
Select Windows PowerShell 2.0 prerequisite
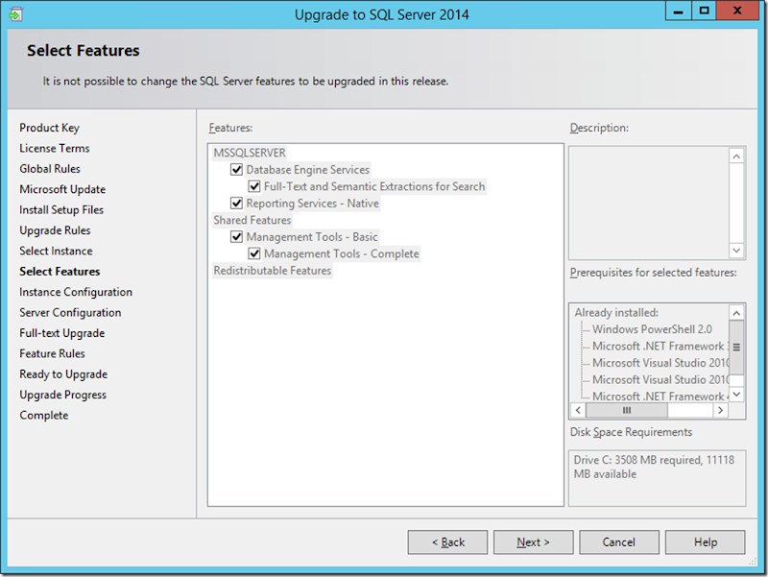(x=652, y=329)
